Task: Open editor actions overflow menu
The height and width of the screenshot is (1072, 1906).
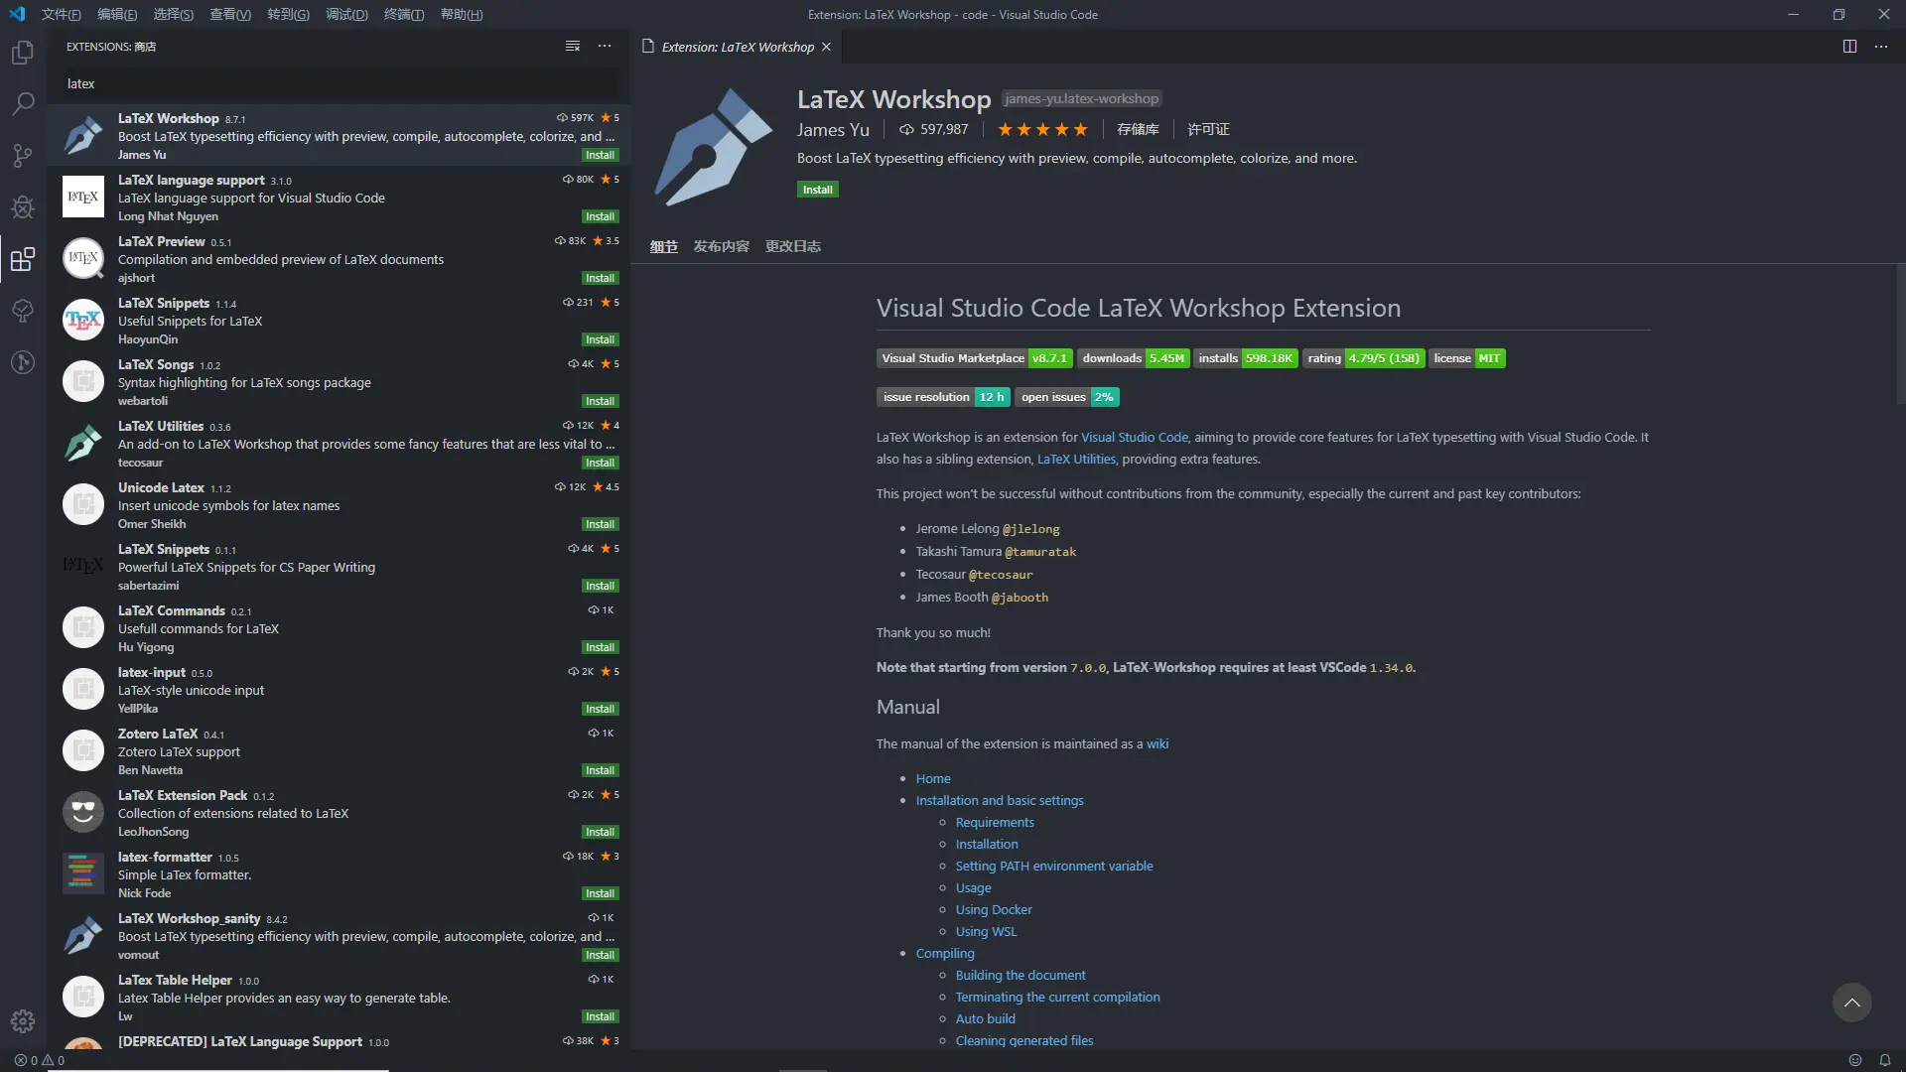Action: click(1881, 46)
